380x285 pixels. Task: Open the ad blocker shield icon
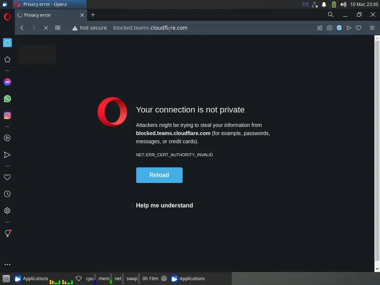click(339, 28)
